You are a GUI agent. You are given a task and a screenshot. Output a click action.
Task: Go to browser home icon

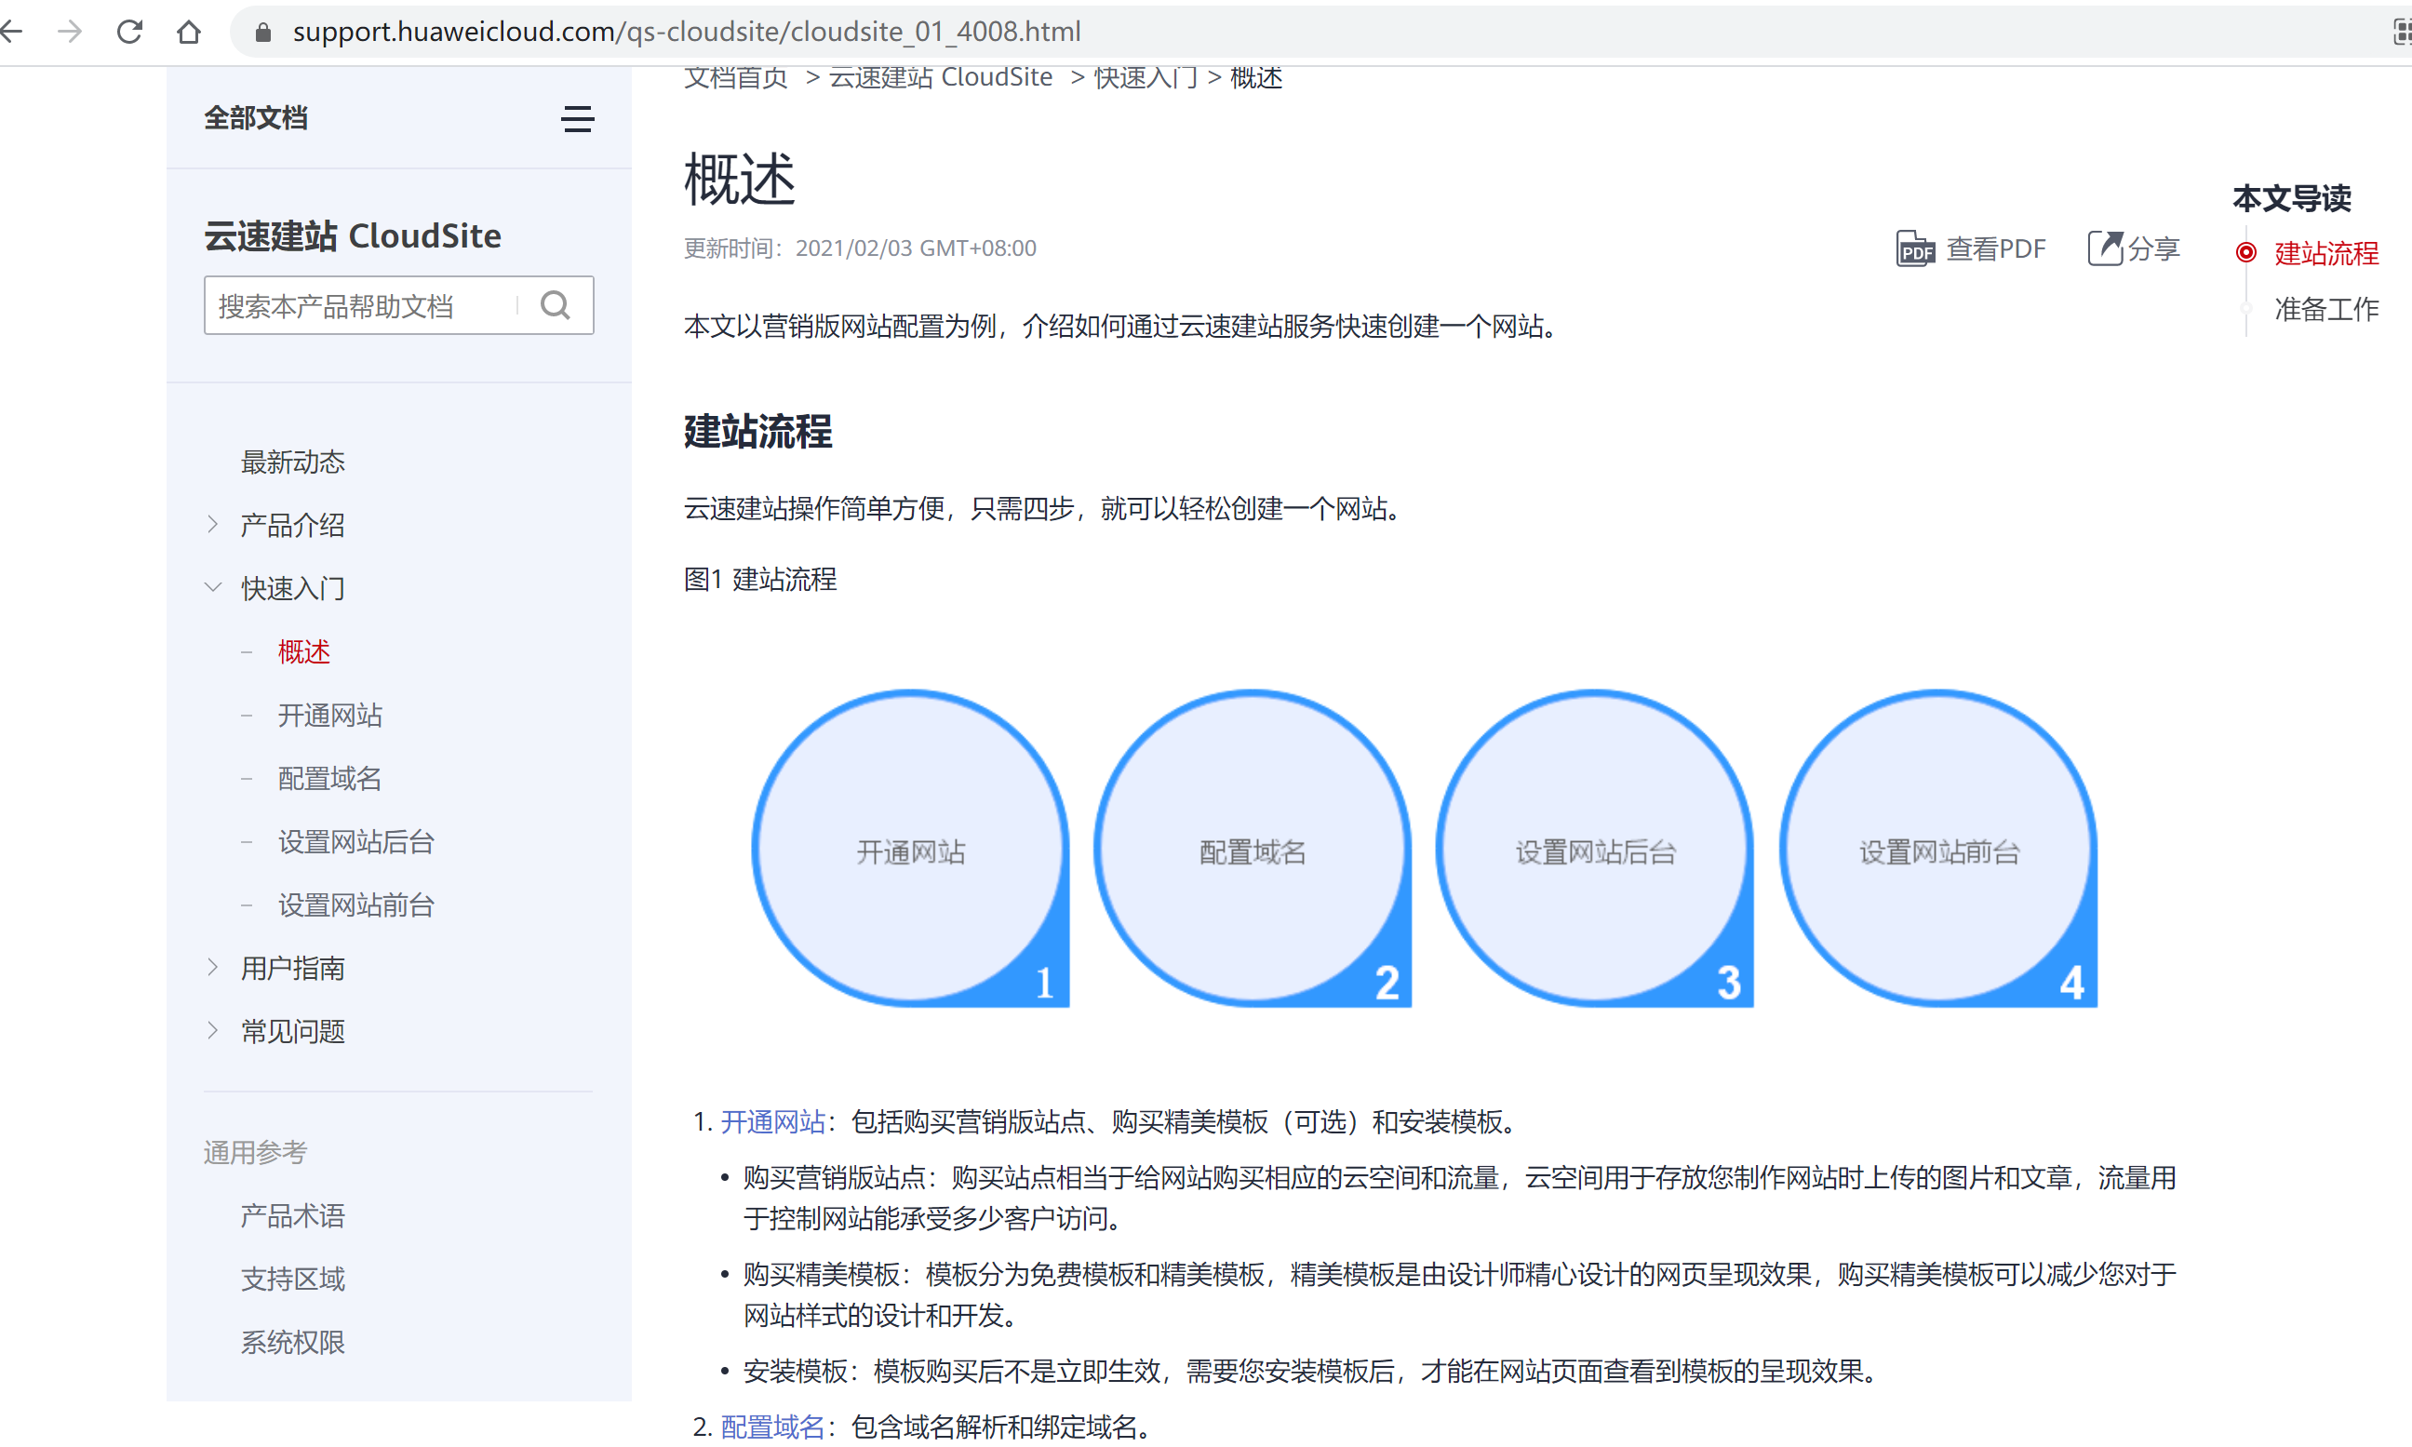(189, 33)
